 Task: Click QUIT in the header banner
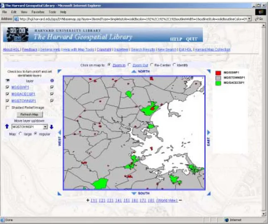click(x=192, y=39)
